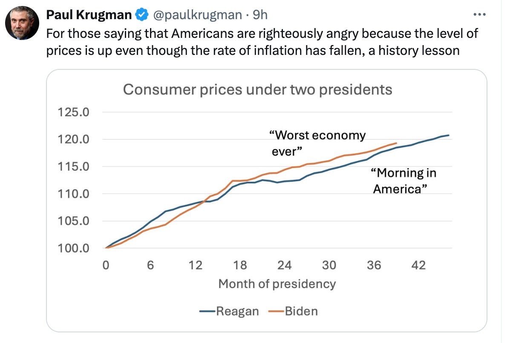Click the 9h timestamp link

click(260, 15)
